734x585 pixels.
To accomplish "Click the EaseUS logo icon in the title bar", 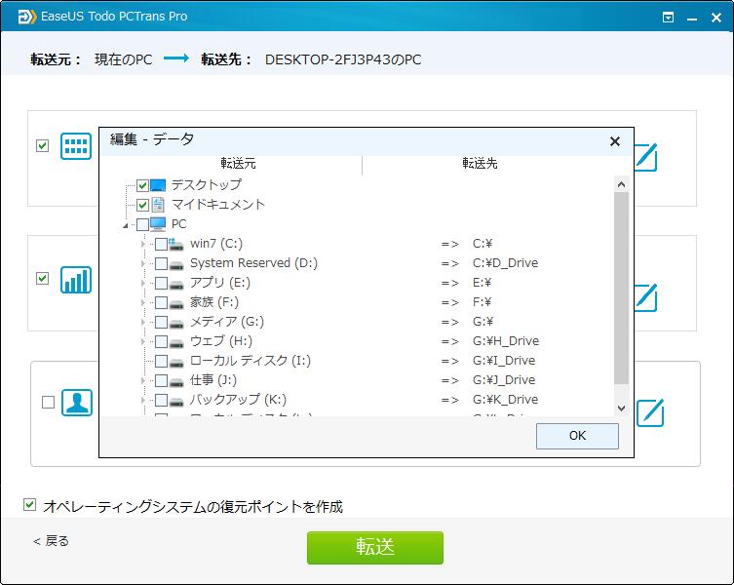I will [26, 17].
